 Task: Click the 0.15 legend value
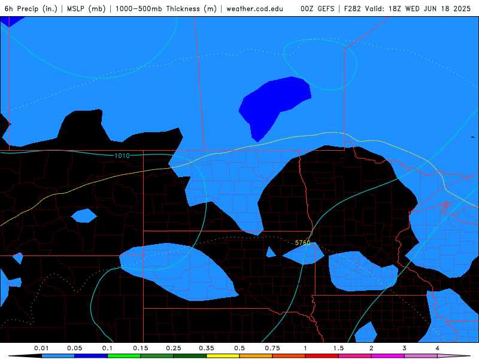coord(141,348)
